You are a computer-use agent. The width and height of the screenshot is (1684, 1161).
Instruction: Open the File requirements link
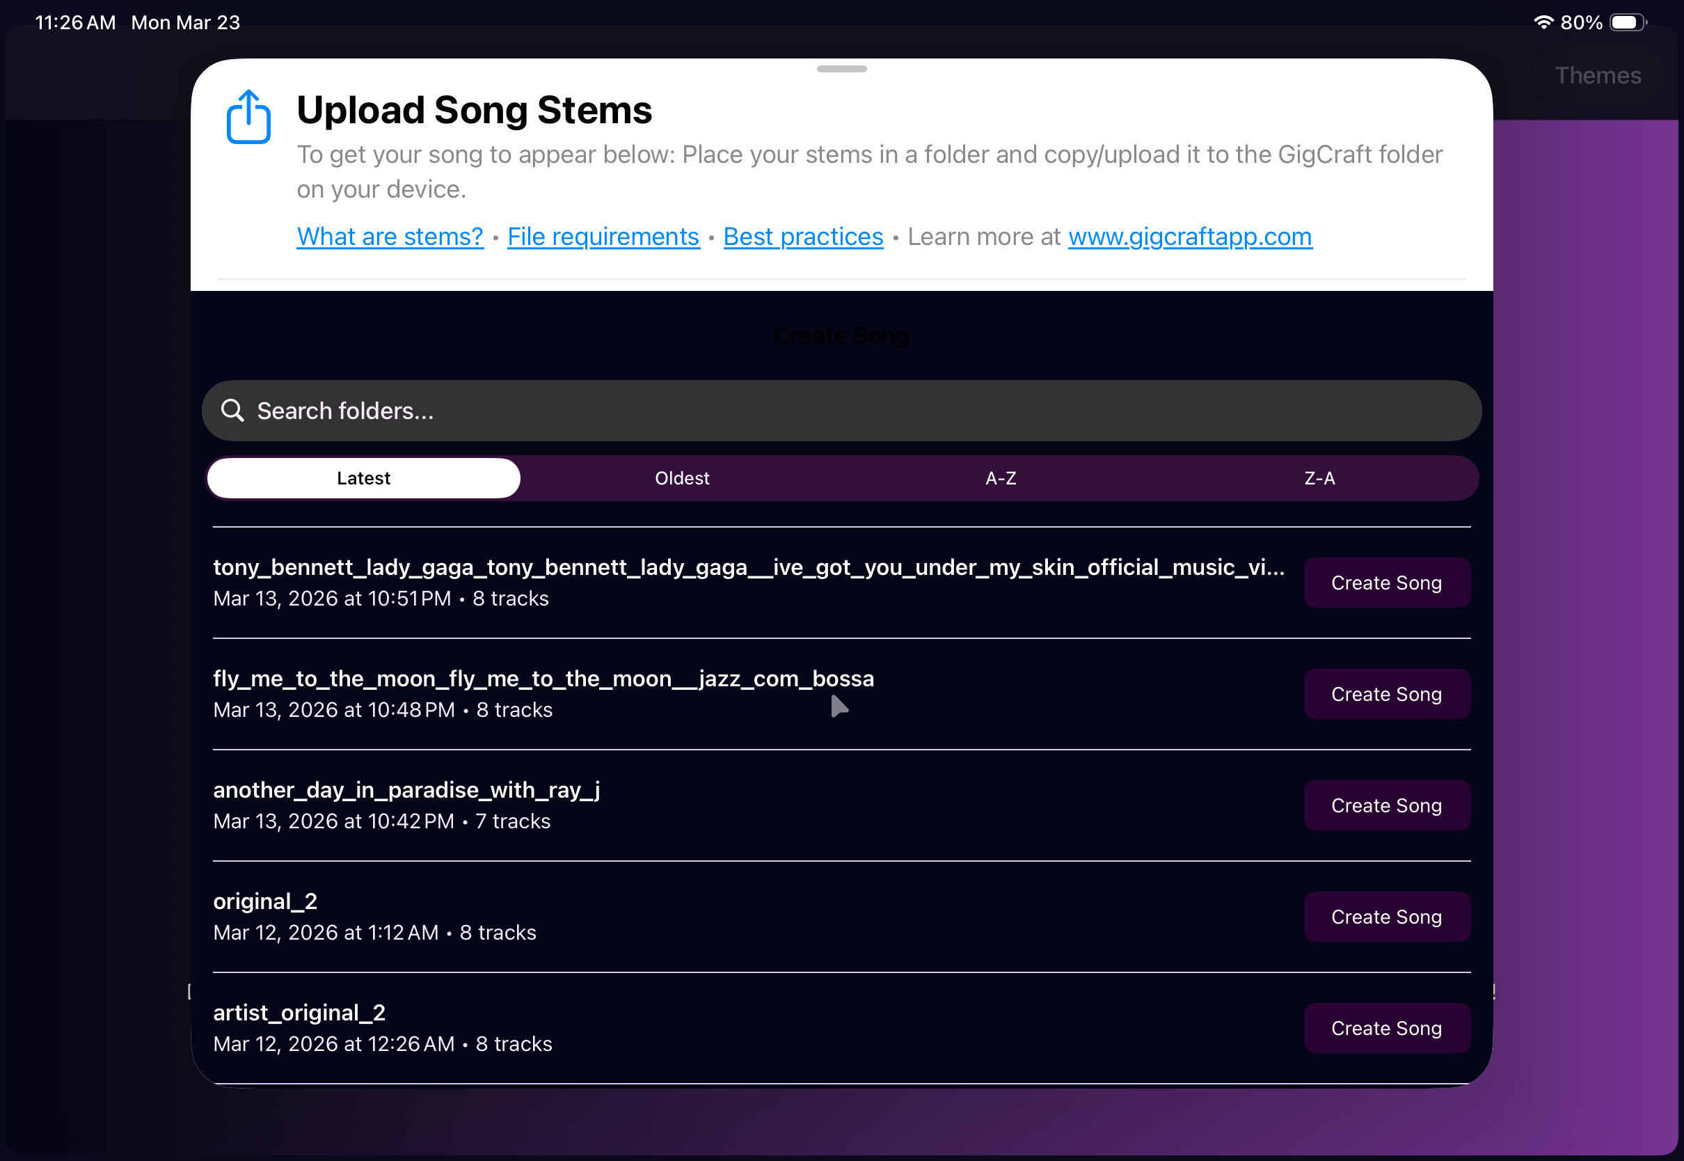click(x=603, y=237)
